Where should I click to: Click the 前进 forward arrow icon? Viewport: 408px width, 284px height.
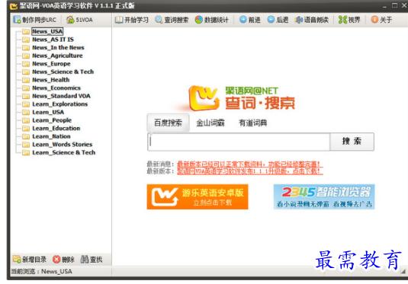pos(243,20)
